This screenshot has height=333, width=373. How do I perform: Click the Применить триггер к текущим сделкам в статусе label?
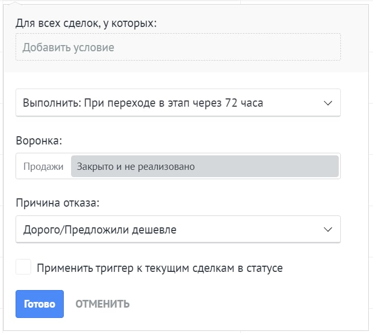tap(160, 268)
